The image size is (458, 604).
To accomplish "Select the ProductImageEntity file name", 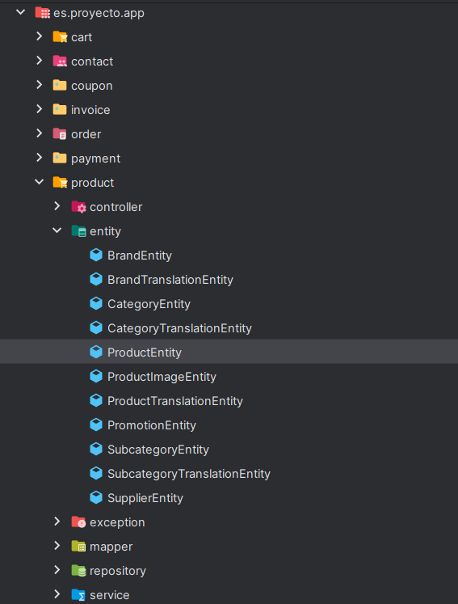I will tap(162, 377).
